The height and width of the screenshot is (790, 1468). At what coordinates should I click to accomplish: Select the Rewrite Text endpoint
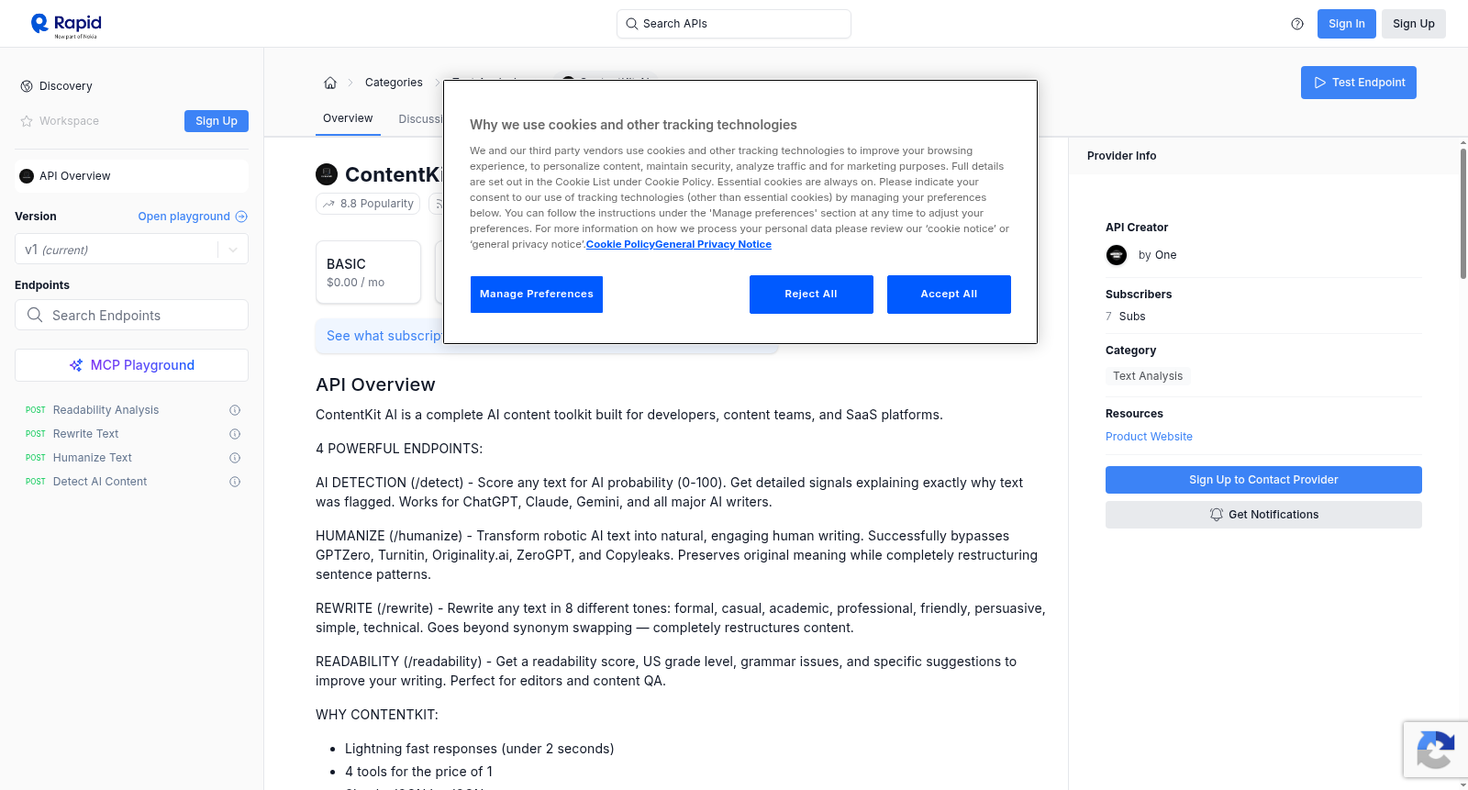(x=86, y=434)
